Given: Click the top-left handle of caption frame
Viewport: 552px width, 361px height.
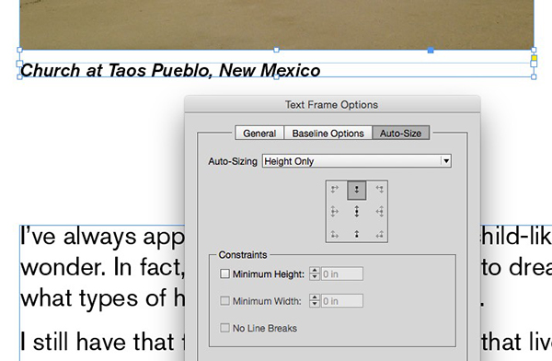Looking at the screenshot, I should (x=19, y=50).
